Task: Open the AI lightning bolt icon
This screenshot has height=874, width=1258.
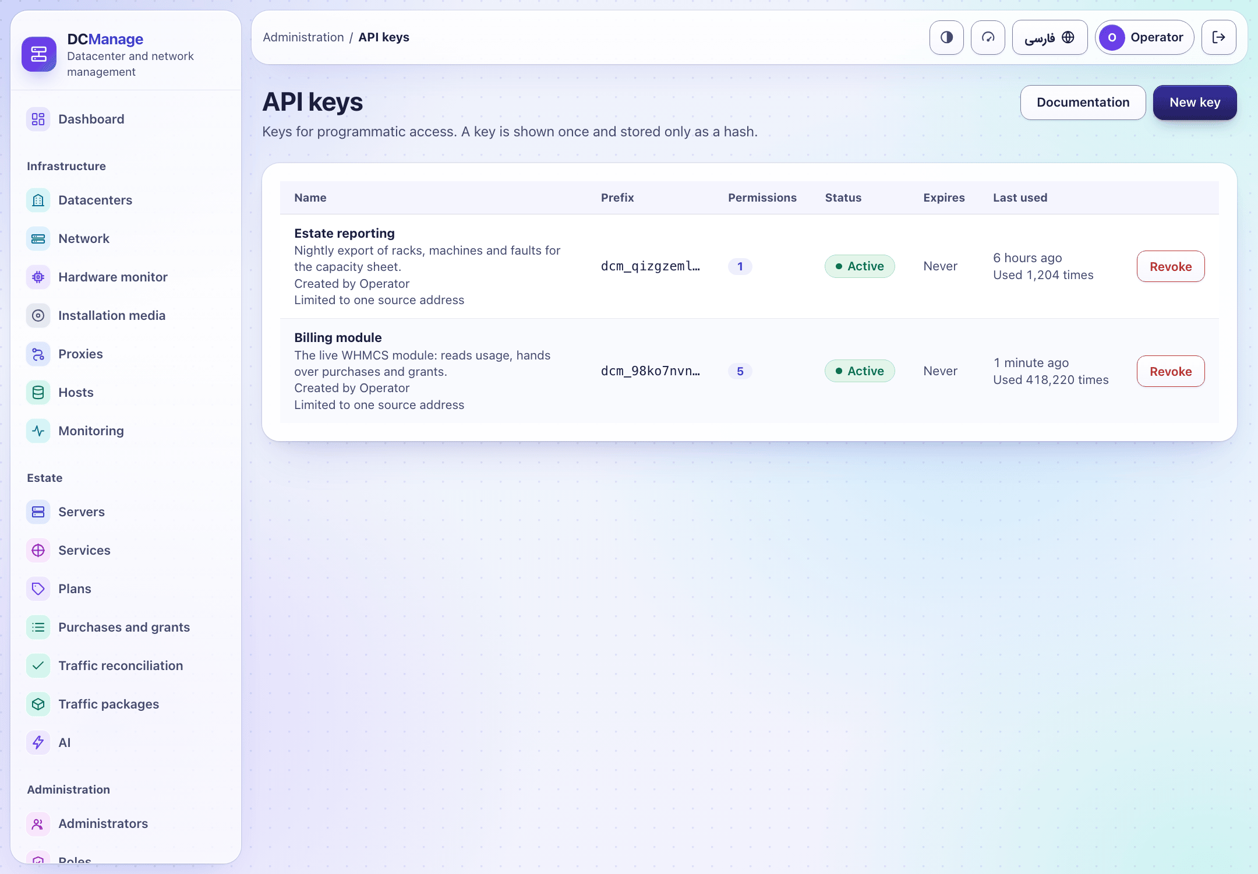Action: [x=38, y=743]
